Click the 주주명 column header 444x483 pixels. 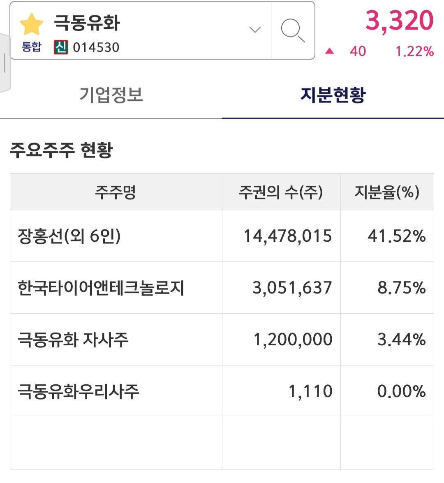pyautogui.click(x=116, y=192)
